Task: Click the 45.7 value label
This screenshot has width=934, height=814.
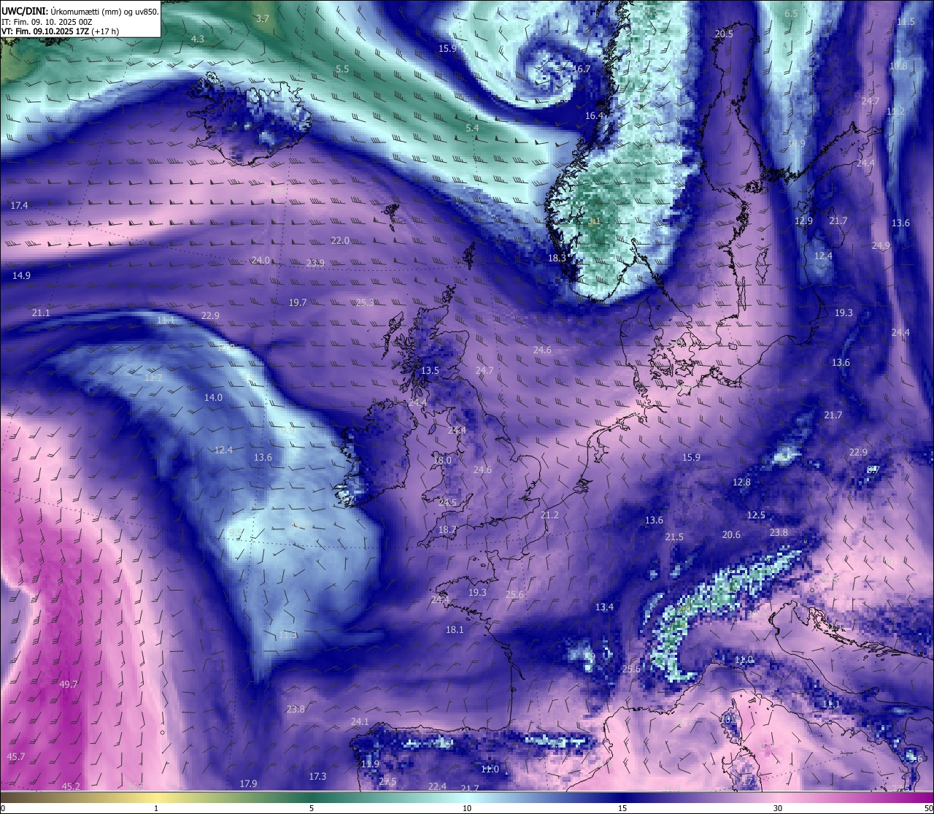Action: [15, 757]
